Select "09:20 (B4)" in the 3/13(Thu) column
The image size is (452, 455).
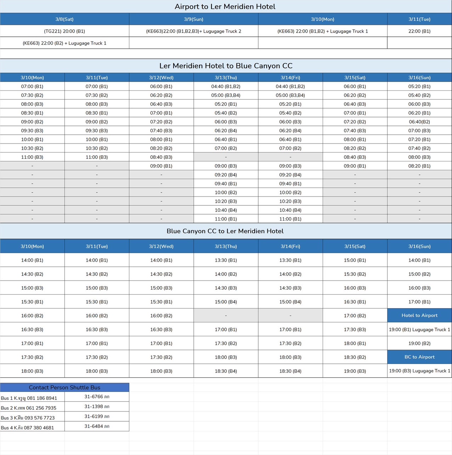[x=226, y=175]
